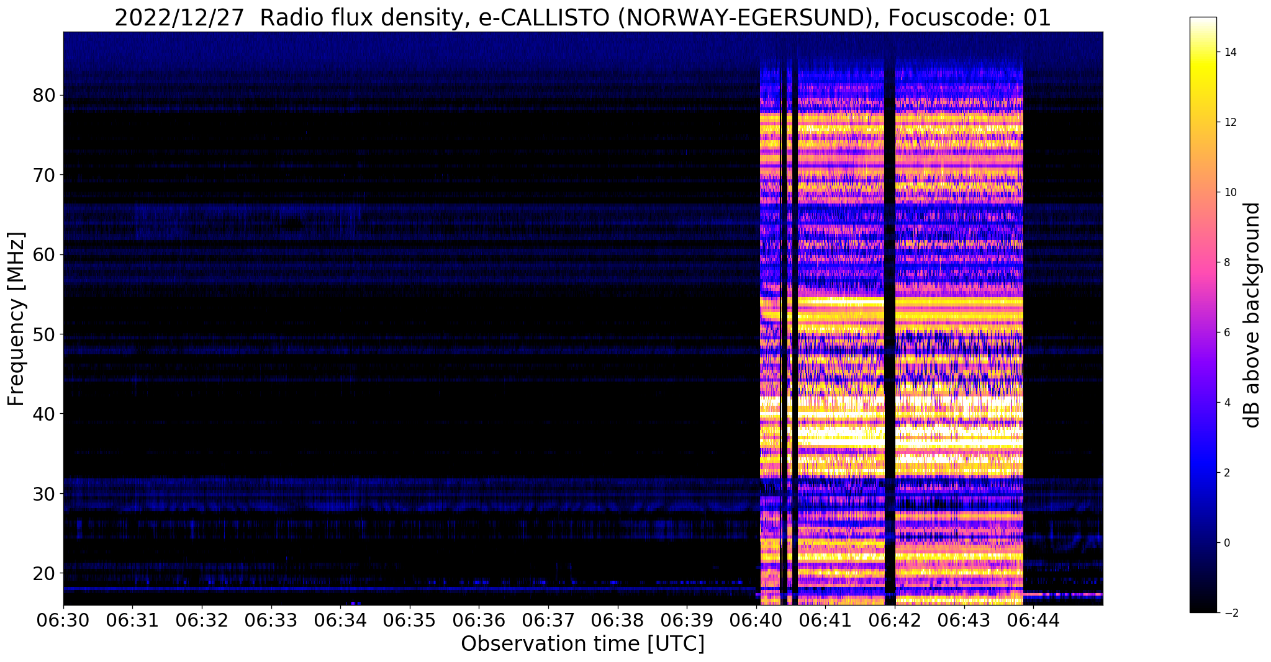
Task: Click the 60 MHz frequency tick label
Action: (x=43, y=254)
